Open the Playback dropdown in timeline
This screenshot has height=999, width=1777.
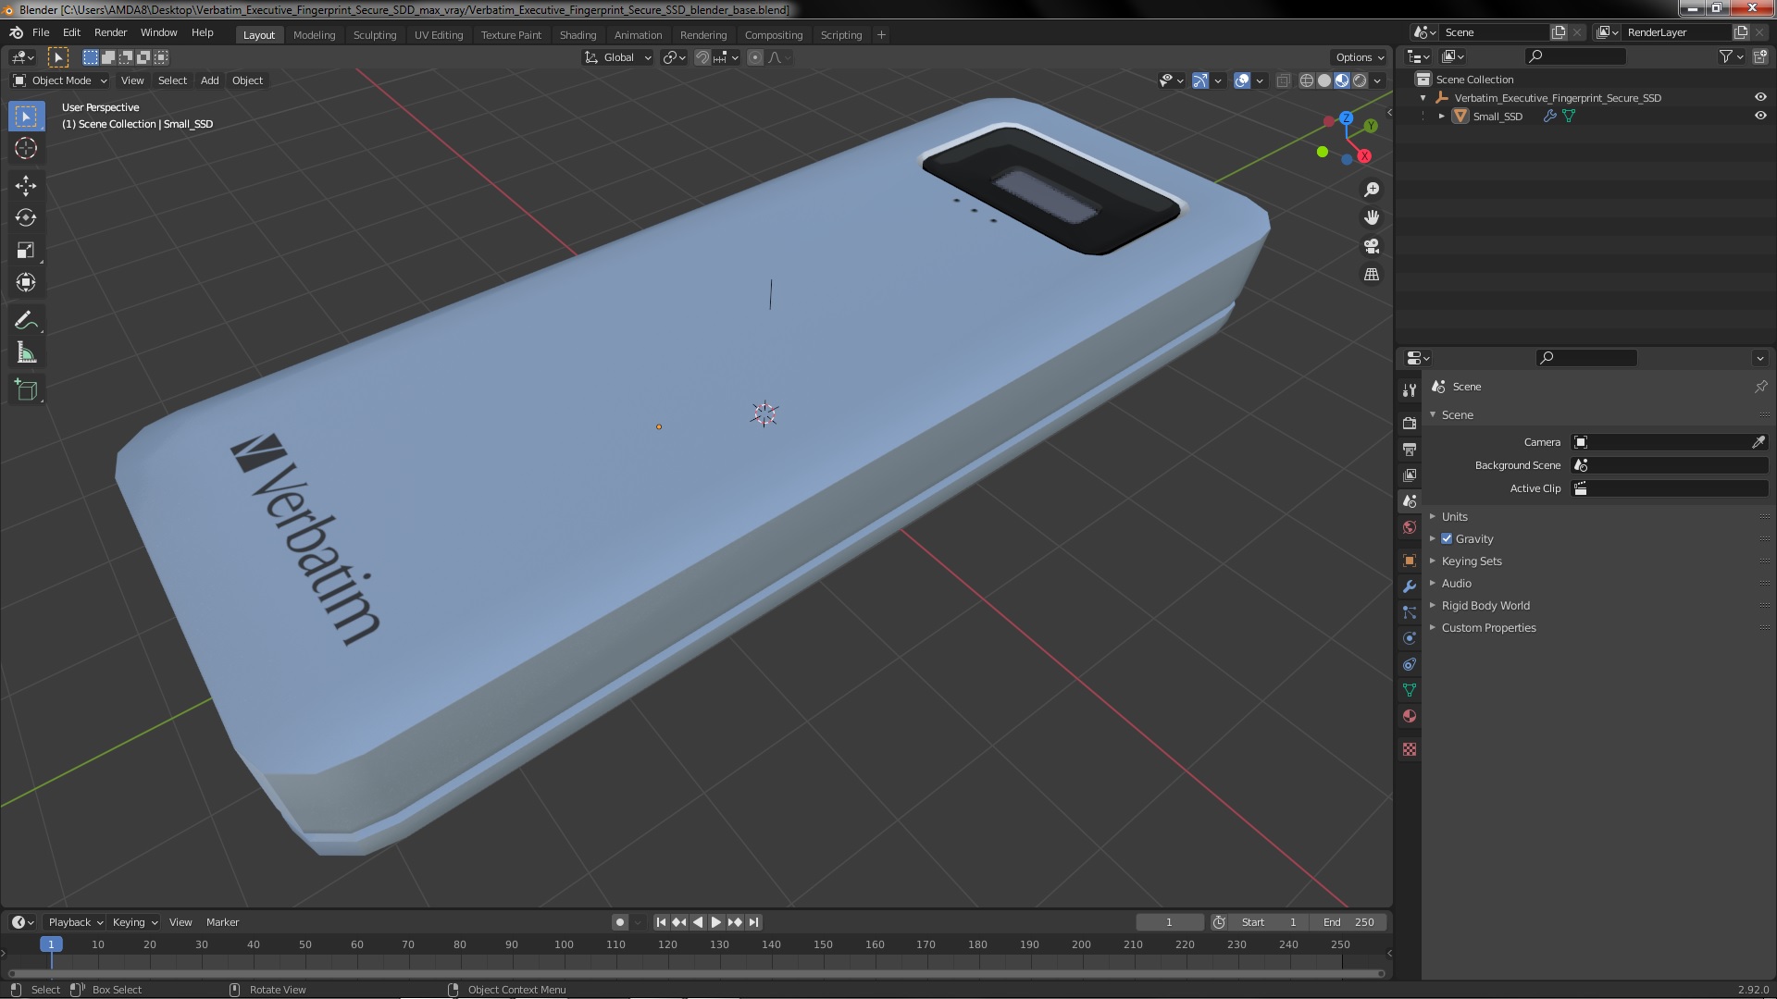click(75, 922)
